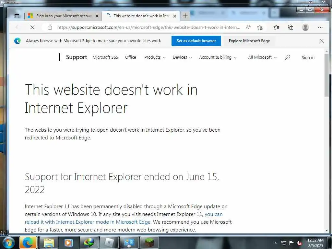Open Microsoft 365 menu item
The image size is (332, 249).
(105, 57)
